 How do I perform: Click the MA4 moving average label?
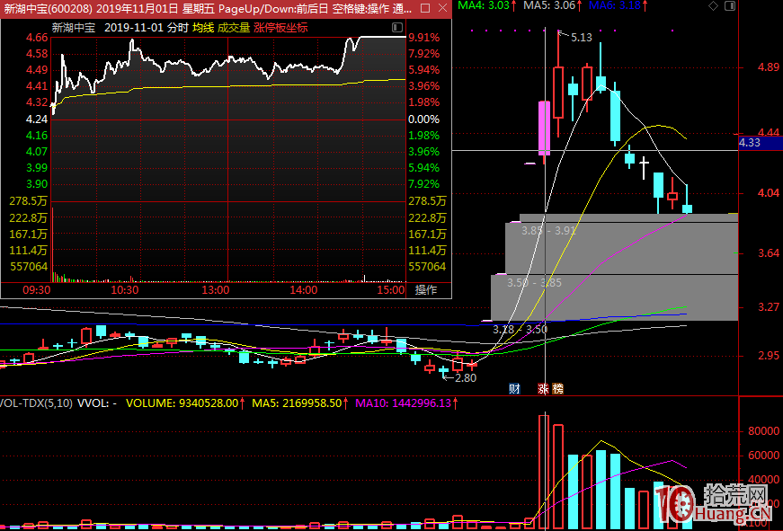click(x=486, y=5)
